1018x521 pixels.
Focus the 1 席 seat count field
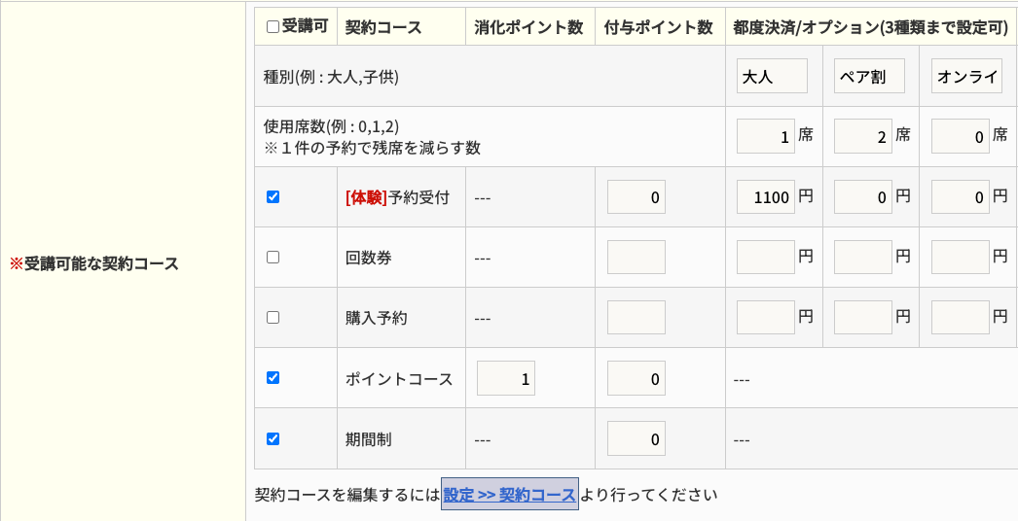pyautogui.click(x=766, y=136)
